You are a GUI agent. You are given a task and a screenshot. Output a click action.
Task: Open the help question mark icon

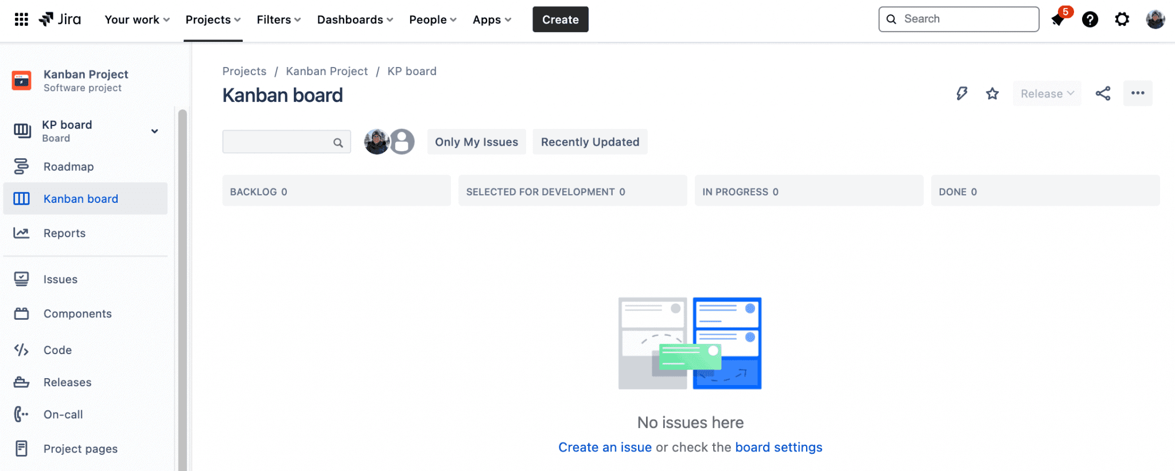1090,19
